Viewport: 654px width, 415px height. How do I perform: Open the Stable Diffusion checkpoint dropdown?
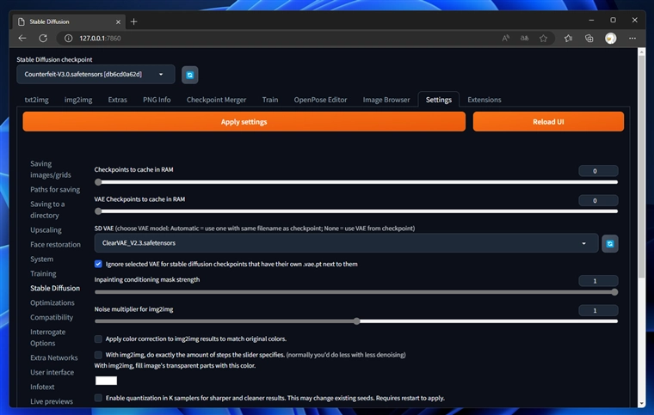[x=96, y=75]
